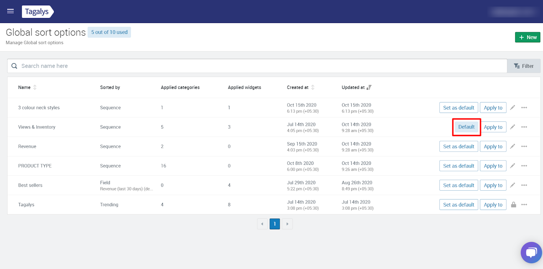
Task: Edit 3 colour neck styles with pencil
Action: click(x=512, y=108)
